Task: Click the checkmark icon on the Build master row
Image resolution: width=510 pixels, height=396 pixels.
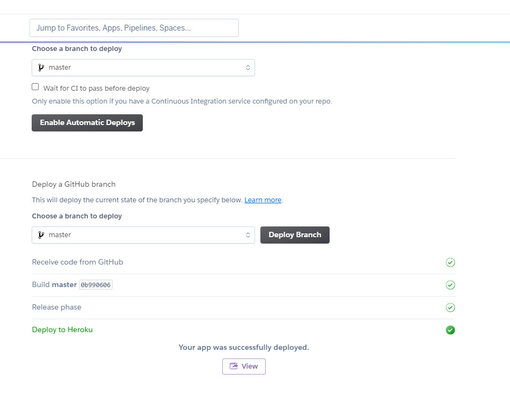Action: click(x=450, y=285)
